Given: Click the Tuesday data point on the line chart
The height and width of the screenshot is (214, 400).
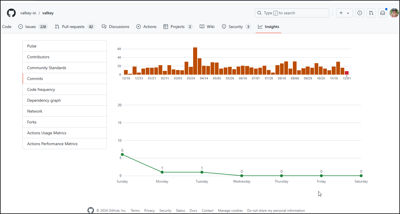Looking at the screenshot, I should (x=202, y=172).
